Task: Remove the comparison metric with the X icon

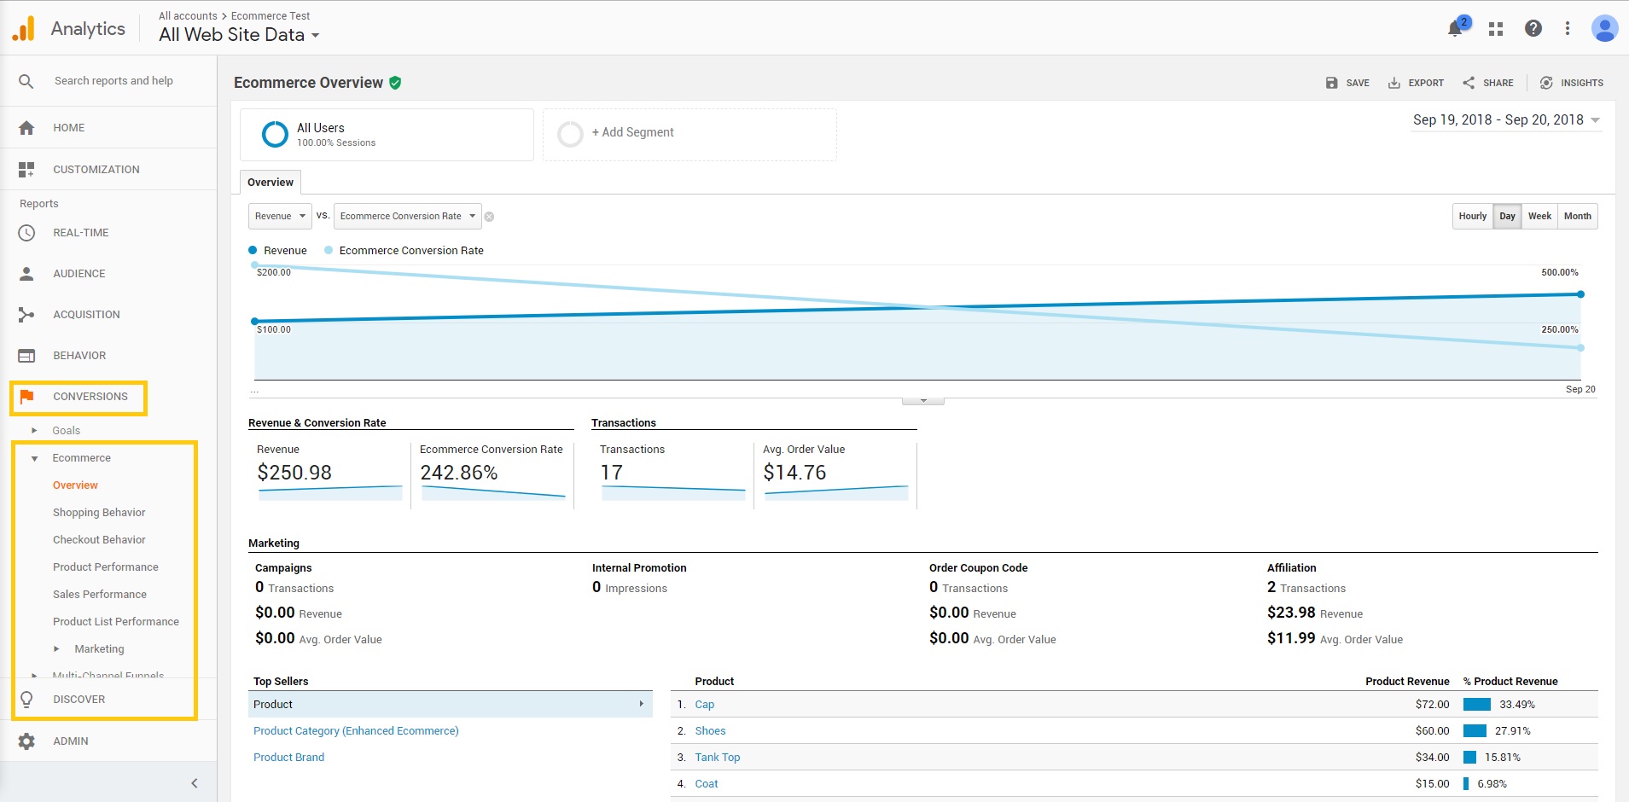Action: [x=489, y=217]
